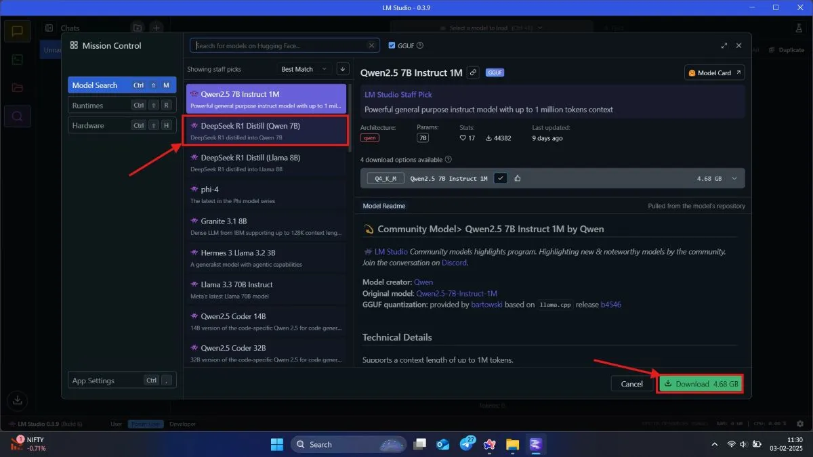This screenshot has height=457, width=813.
Task: Select the Qwen2.5 Coder 32B model
Action: coord(266,352)
